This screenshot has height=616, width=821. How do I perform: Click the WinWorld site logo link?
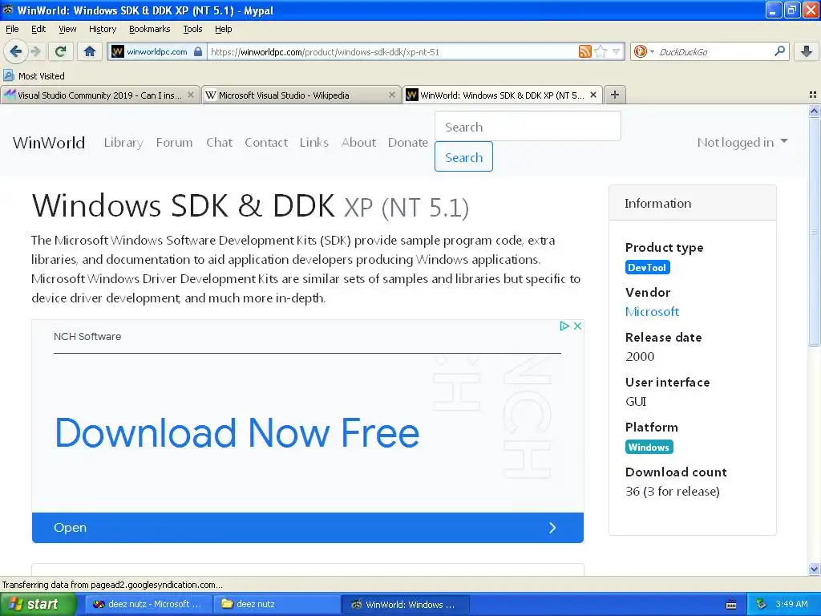(49, 143)
